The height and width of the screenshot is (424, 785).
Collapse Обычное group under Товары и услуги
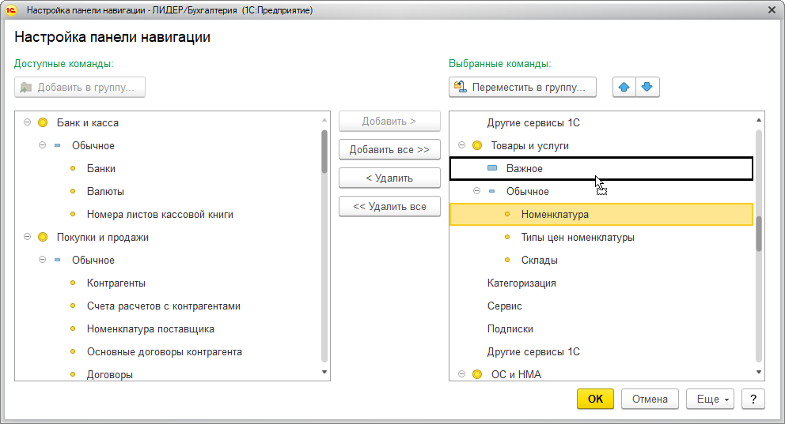coord(476,191)
